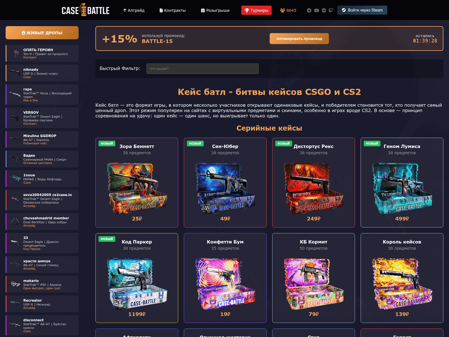The height and width of the screenshot is (337, 449).
Task: Focus the Быстрый Фильтр search field
Action: 203,69
